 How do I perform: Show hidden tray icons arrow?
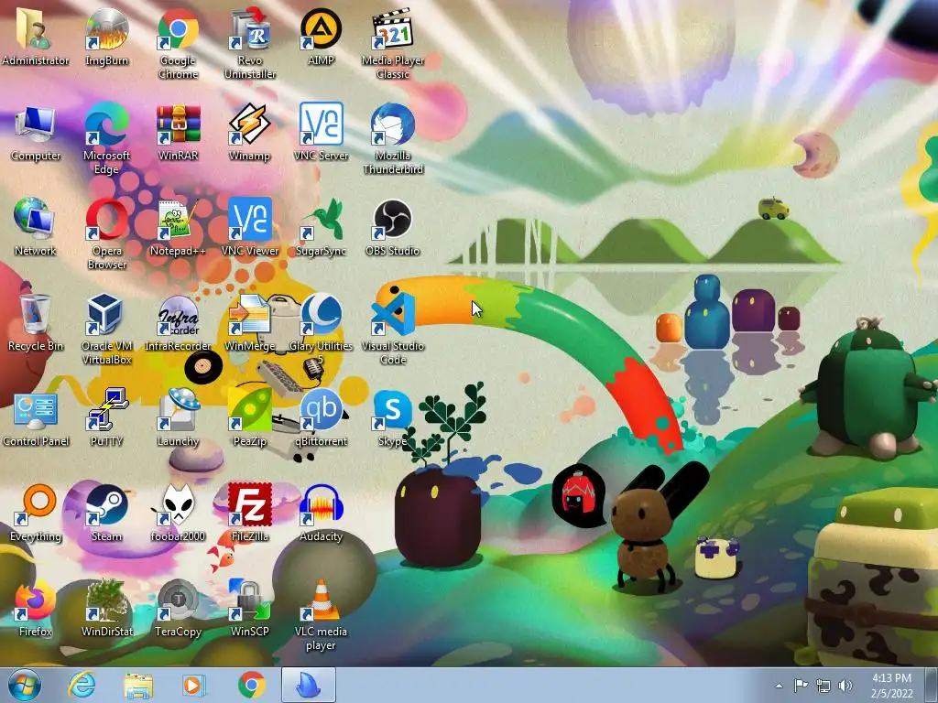point(779,686)
